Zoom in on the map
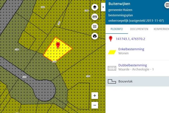The image size is (169, 113). (x=95, y=96)
